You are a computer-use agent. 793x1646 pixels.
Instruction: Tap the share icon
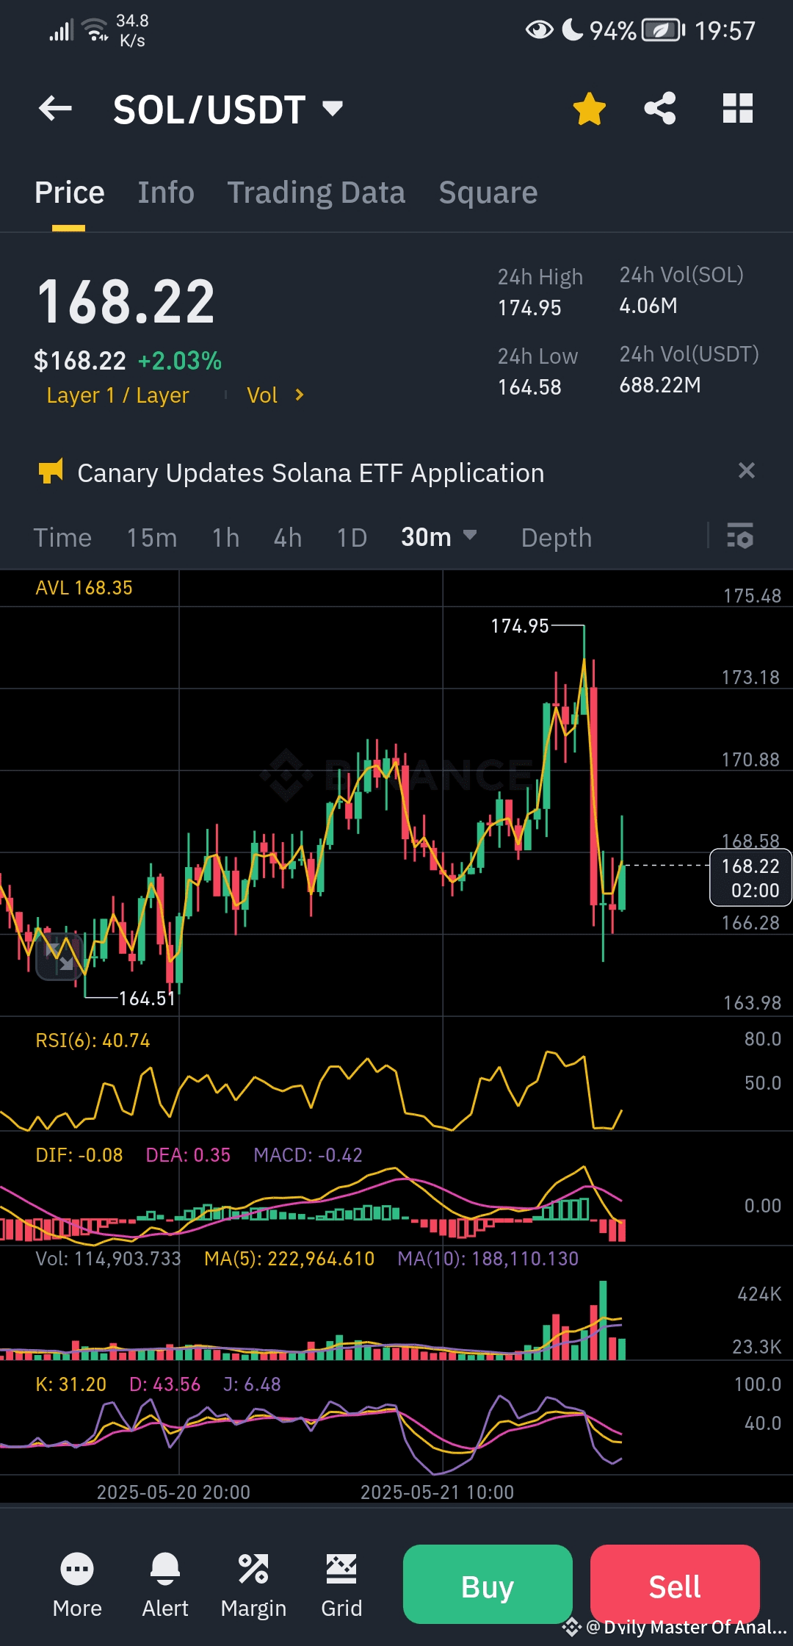tap(660, 109)
